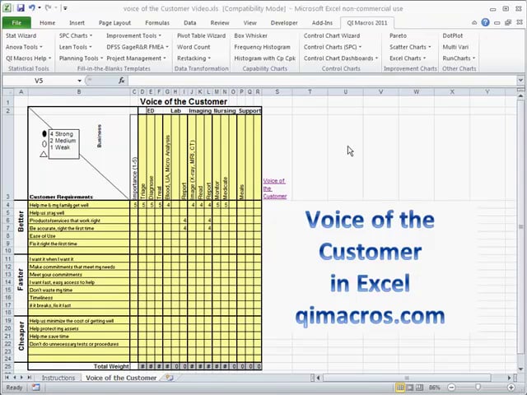Open the Customize Quick Access Toolbar arrow

[x=65, y=8]
